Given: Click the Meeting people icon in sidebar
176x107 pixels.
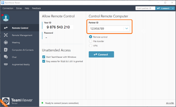Looking at the screenshot, I should coord(6,42).
